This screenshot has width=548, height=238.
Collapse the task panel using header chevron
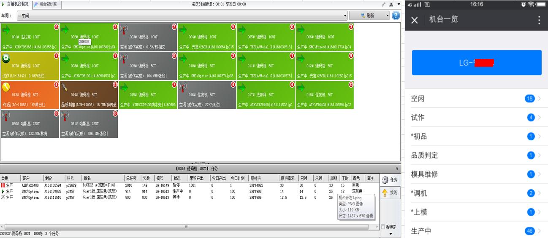coord(396,168)
